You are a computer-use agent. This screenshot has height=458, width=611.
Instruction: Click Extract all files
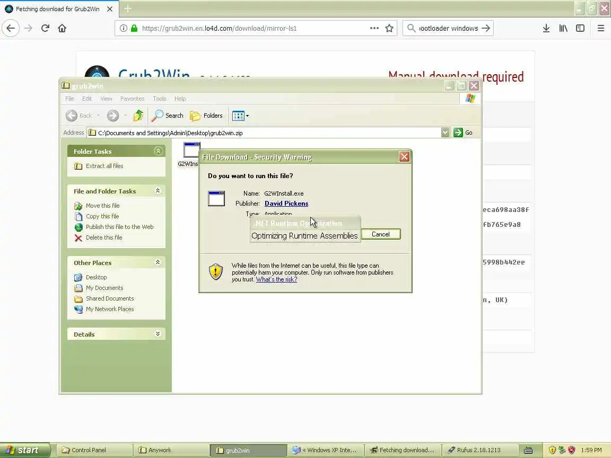click(104, 166)
